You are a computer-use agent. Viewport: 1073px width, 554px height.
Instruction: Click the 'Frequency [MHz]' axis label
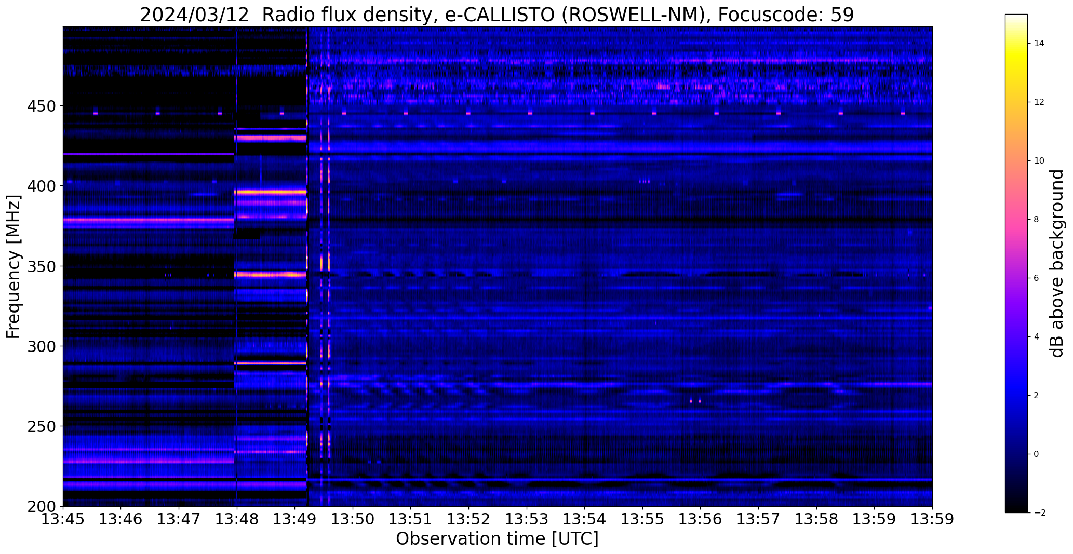tap(14, 267)
